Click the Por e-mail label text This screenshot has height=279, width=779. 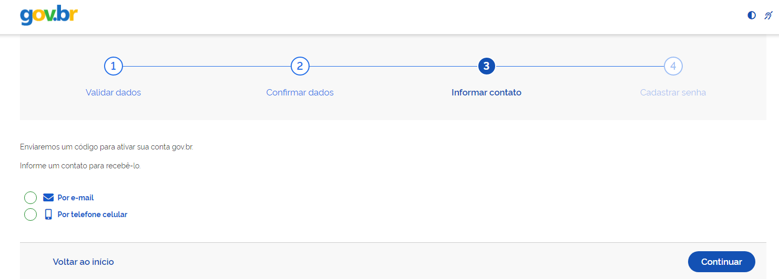pyautogui.click(x=76, y=198)
